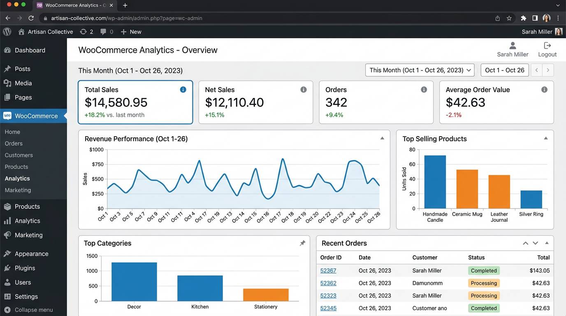This screenshot has height=316, width=566.
Task: Click the browser extensions puzzle icon
Action: coord(523,18)
